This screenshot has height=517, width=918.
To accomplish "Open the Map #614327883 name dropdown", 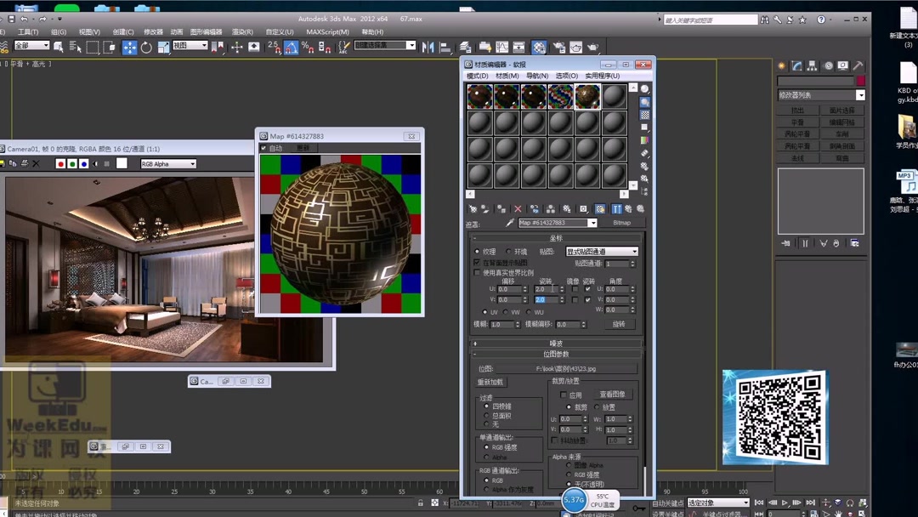I will (x=592, y=223).
